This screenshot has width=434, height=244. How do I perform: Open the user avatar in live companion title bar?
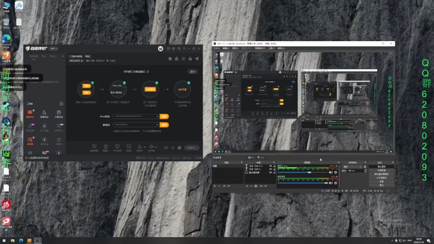click(160, 49)
